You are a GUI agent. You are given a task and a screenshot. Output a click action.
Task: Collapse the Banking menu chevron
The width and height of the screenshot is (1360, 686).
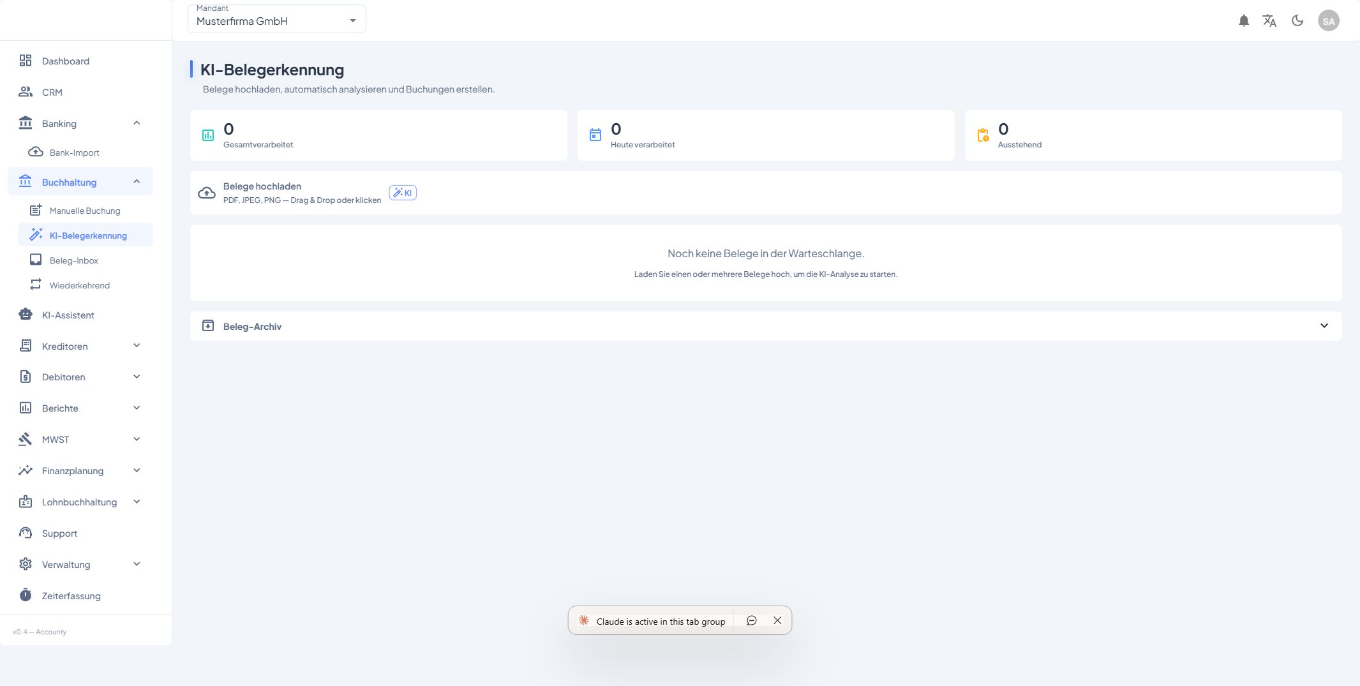[137, 123]
